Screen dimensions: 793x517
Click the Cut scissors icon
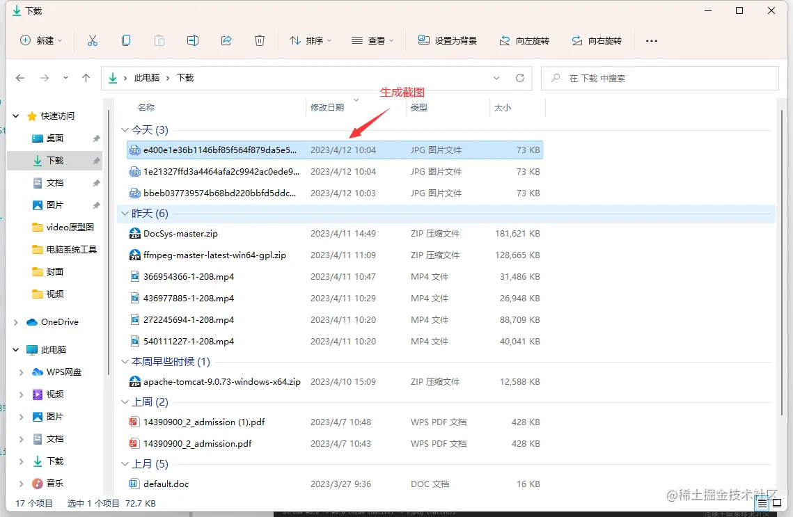tap(92, 40)
